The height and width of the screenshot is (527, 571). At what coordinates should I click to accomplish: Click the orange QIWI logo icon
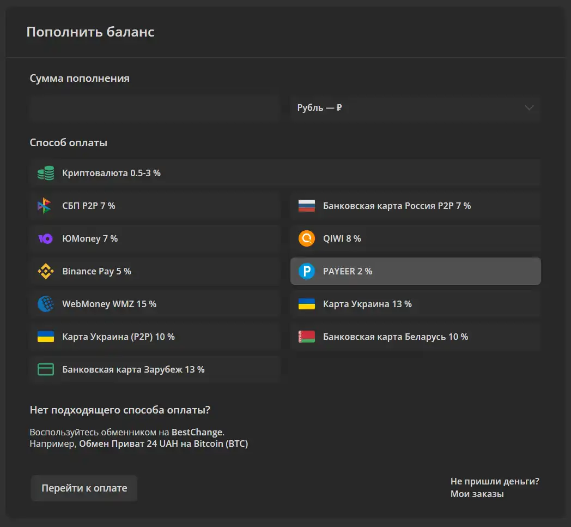tap(307, 238)
